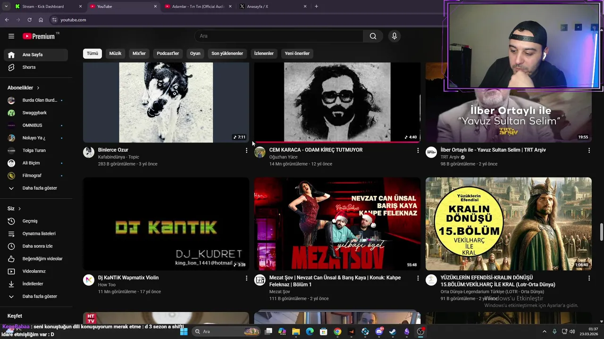Open İndirilenler in the sidebar
This screenshot has width=604, height=339.
36,284
